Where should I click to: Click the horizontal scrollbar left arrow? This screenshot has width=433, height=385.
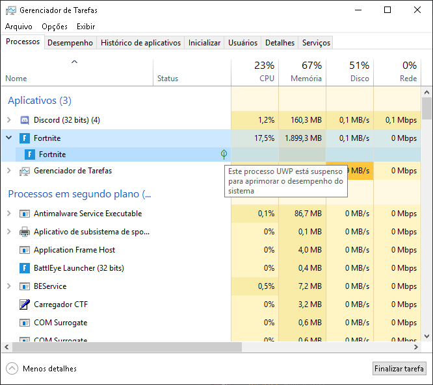point(7,347)
